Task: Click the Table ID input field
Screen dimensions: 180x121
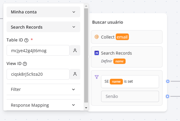Action: 38,51
